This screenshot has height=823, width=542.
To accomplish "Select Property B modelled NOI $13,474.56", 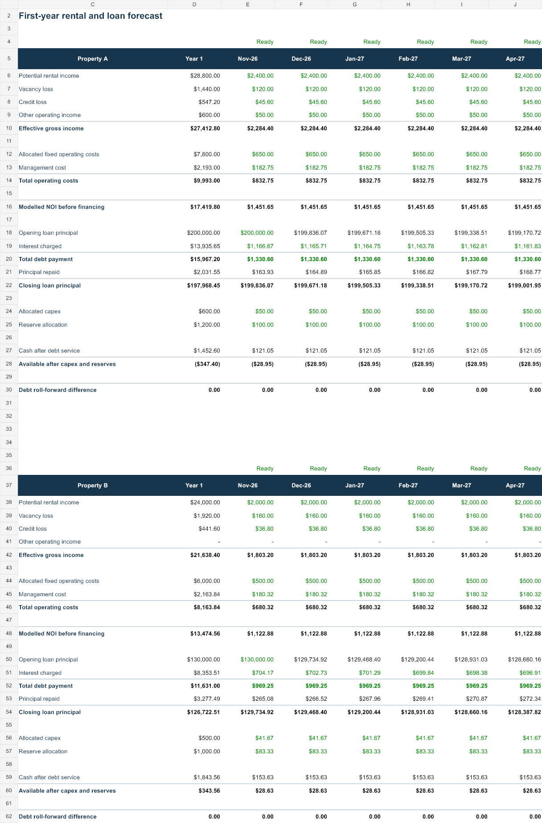I will tap(205, 634).
